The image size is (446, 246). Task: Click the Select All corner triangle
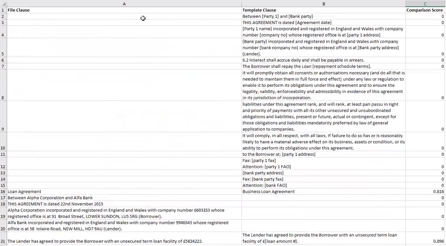pos(3,4)
